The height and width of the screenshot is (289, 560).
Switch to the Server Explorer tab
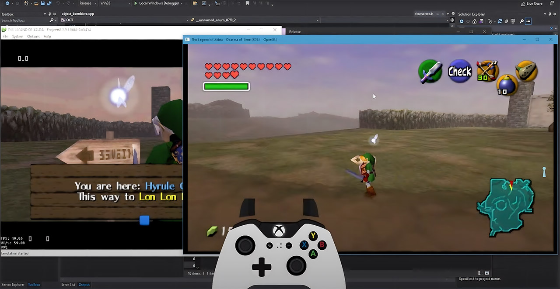click(13, 285)
